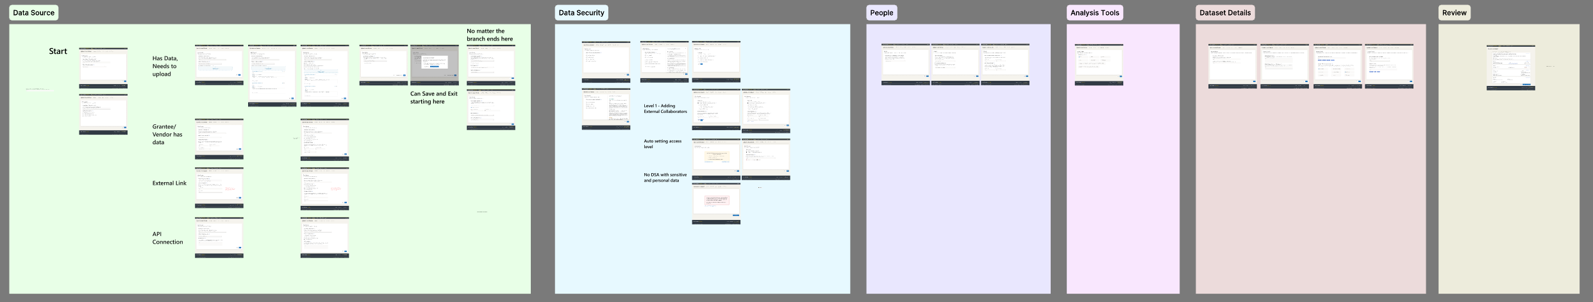This screenshot has width=1593, height=302.
Task: Click the "Start" heading text
Action: coord(58,51)
